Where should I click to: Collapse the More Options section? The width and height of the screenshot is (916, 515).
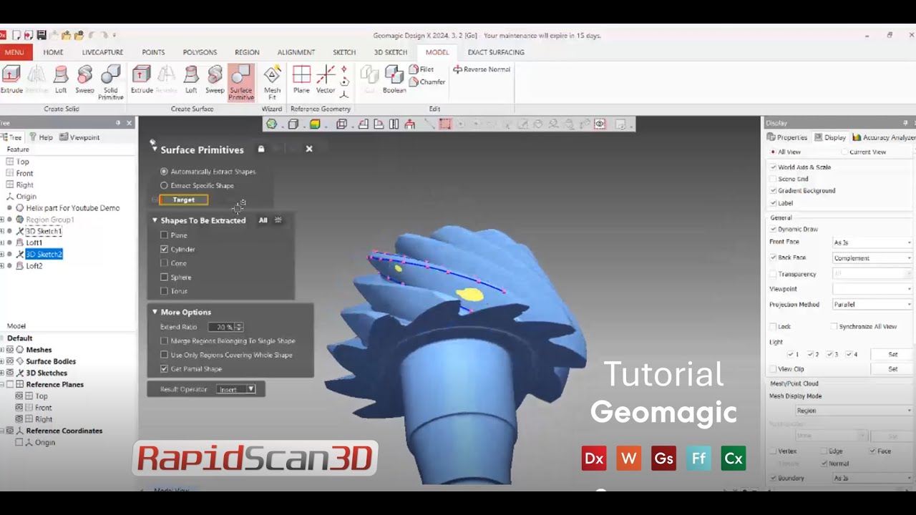tap(155, 312)
